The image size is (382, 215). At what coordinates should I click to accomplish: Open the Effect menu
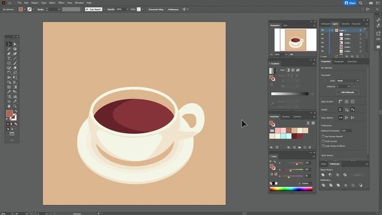(61, 2)
